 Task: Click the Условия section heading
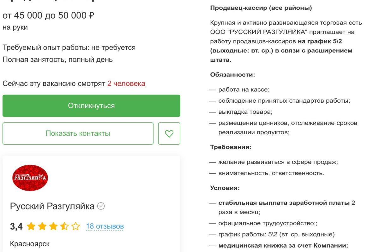click(x=225, y=188)
